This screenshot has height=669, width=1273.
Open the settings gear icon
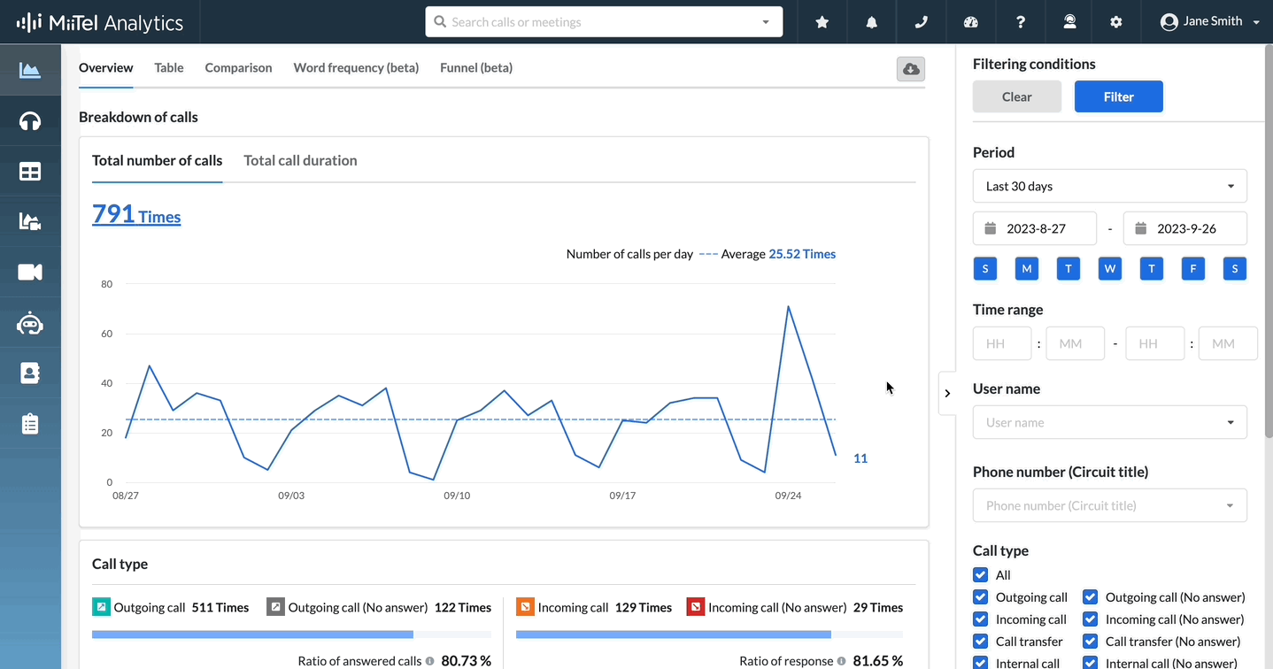pyautogui.click(x=1116, y=22)
